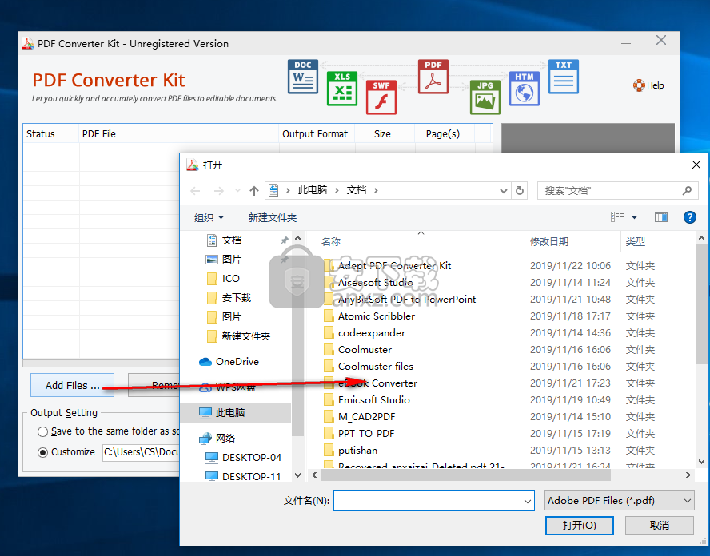Go back in the Open dialog
Image resolution: width=710 pixels, height=556 pixels.
click(195, 191)
